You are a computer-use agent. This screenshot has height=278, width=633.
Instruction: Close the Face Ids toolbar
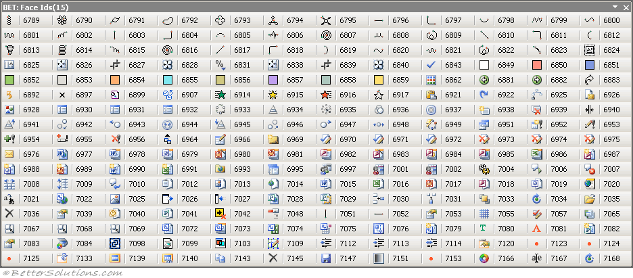(626, 7)
